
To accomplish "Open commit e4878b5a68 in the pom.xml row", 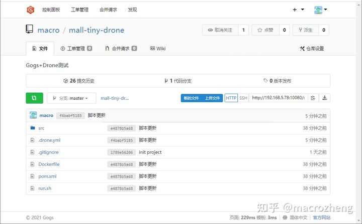I will coord(122,176).
